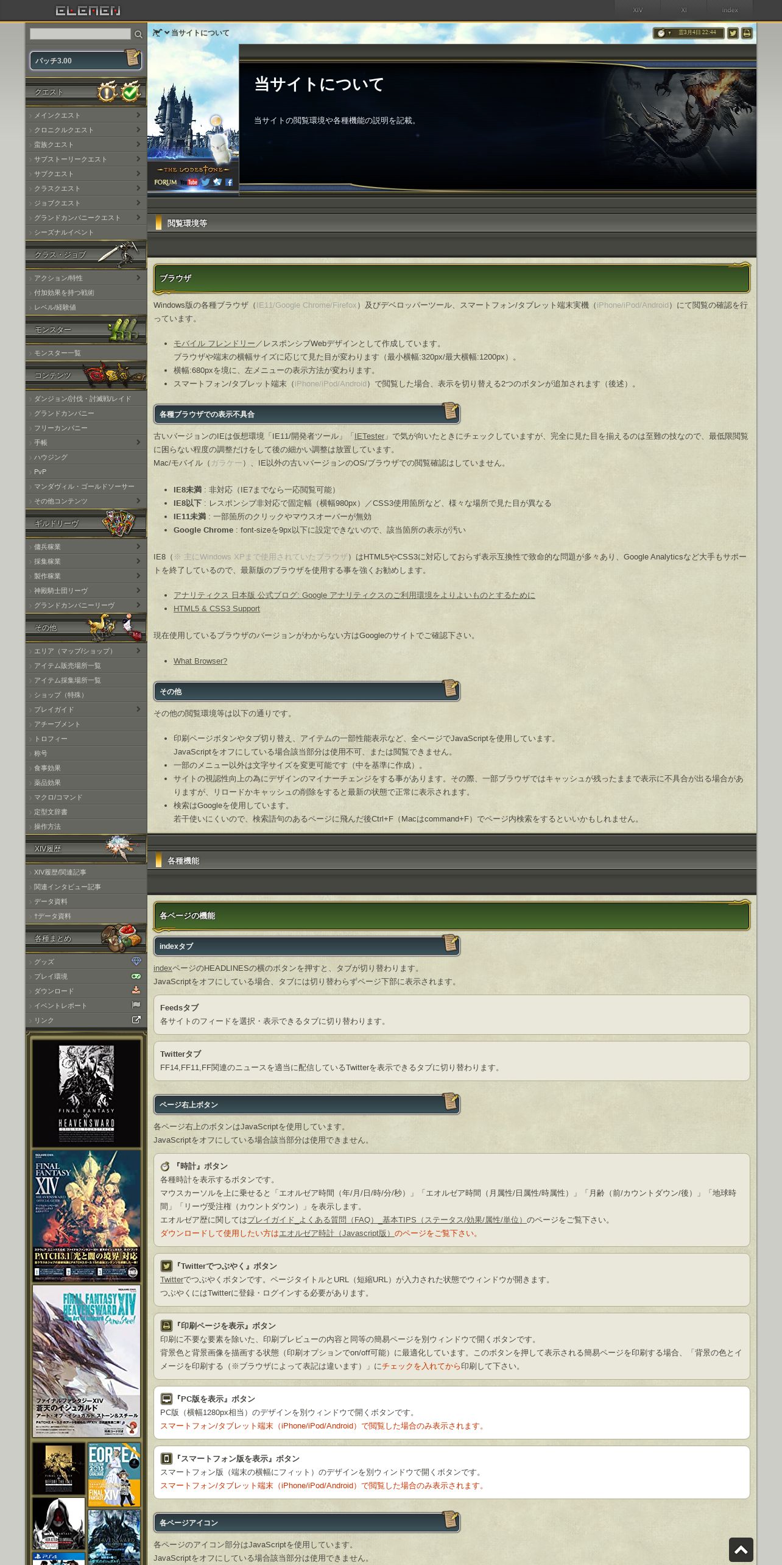Screen dimensions: 782x1565
Task: Expand the メインクエスト menu arrow
Action: 139,115
